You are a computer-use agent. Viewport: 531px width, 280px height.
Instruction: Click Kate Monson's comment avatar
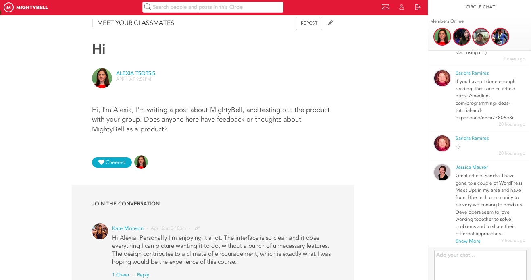[100, 231]
